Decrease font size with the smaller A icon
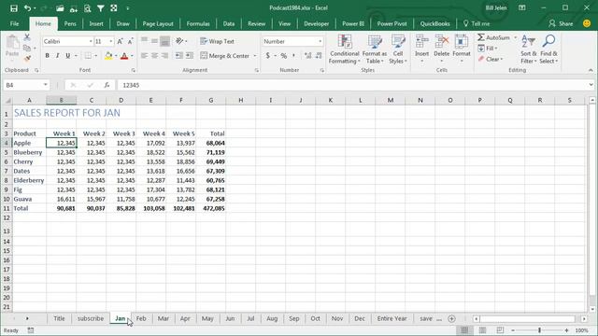 (130, 41)
